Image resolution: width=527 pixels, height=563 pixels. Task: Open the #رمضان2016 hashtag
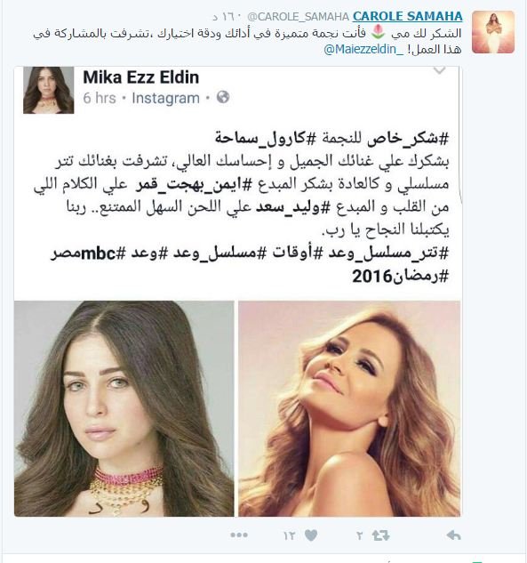(401, 277)
